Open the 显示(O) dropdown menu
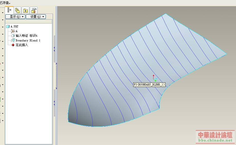This screenshot has width=236, height=145. click(x=15, y=17)
